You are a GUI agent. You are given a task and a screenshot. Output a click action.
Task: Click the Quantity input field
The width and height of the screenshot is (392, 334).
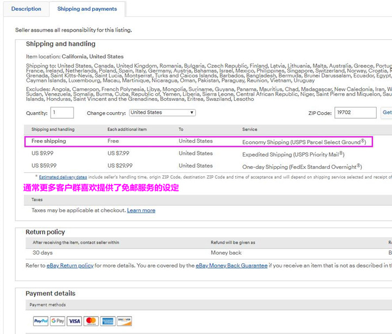(x=62, y=113)
